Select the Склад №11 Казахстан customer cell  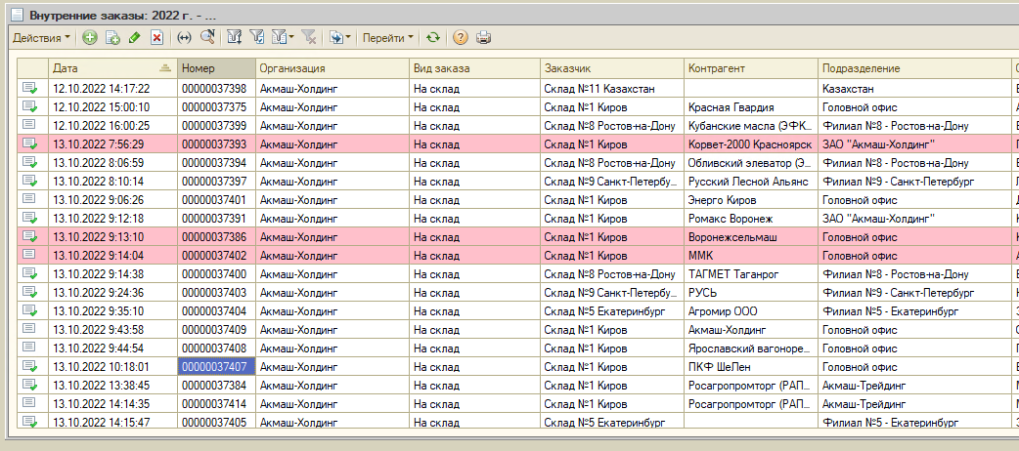(612, 88)
